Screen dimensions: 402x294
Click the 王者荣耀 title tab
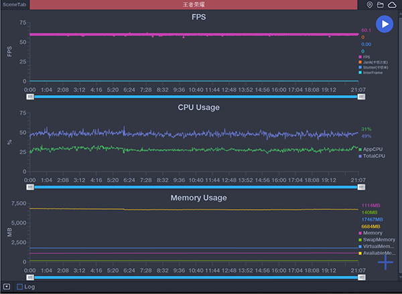tap(197, 5)
